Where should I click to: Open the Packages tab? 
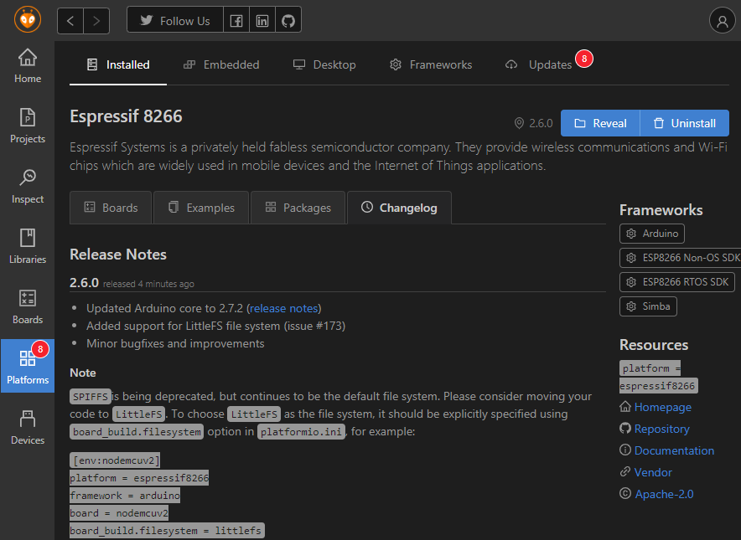pos(298,208)
